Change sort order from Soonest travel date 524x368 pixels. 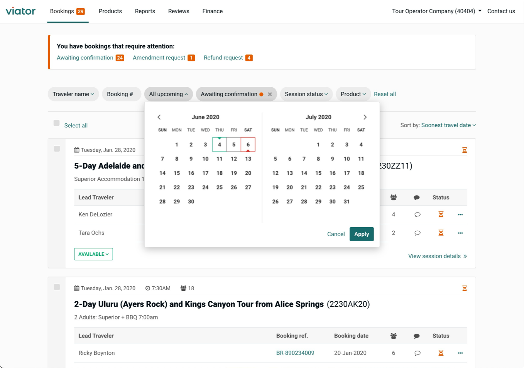[449, 125]
